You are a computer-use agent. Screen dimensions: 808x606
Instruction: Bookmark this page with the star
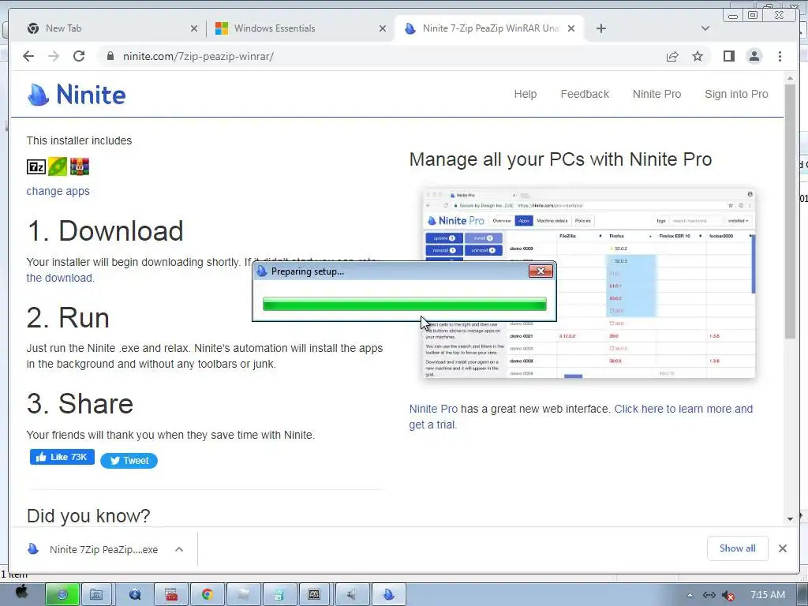tap(698, 56)
